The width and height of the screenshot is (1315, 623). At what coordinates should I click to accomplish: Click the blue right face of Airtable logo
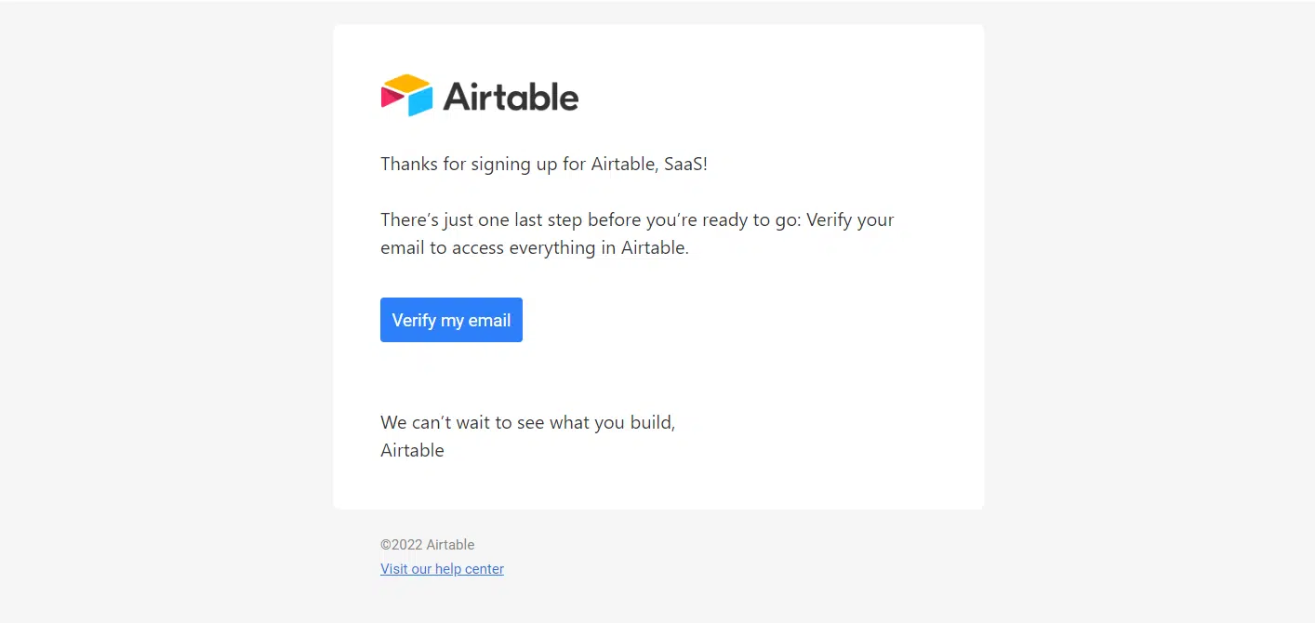[x=421, y=100]
